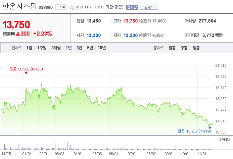The width and height of the screenshot is (233, 159).
Task: Click the 21,313 y-axis label
Action: point(221,65)
